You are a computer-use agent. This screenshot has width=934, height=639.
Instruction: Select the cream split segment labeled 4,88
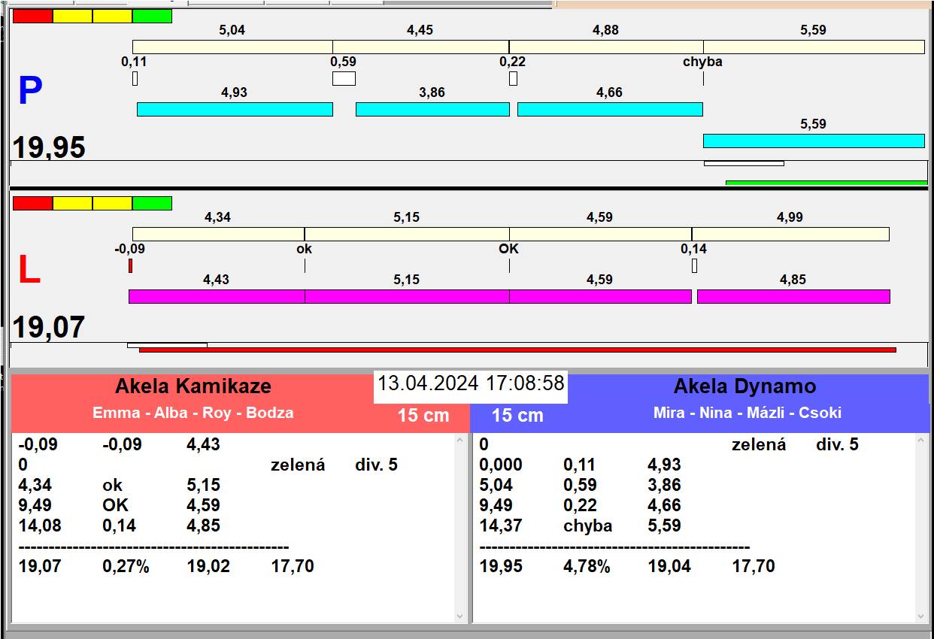click(606, 47)
